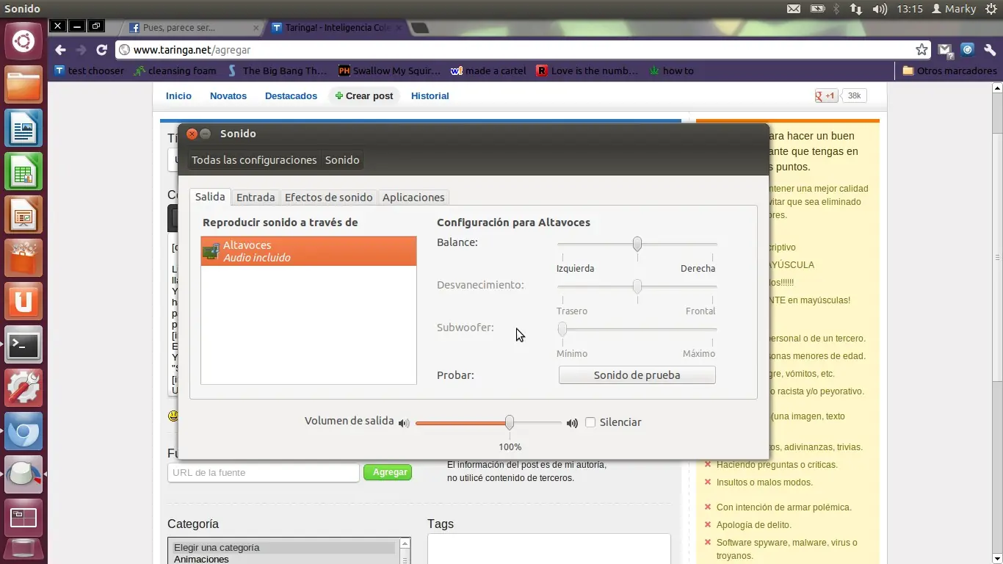
Task: Close the Sonido dialog window
Action: coord(192,134)
